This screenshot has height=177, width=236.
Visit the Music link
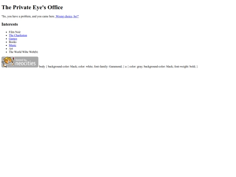click(13, 45)
